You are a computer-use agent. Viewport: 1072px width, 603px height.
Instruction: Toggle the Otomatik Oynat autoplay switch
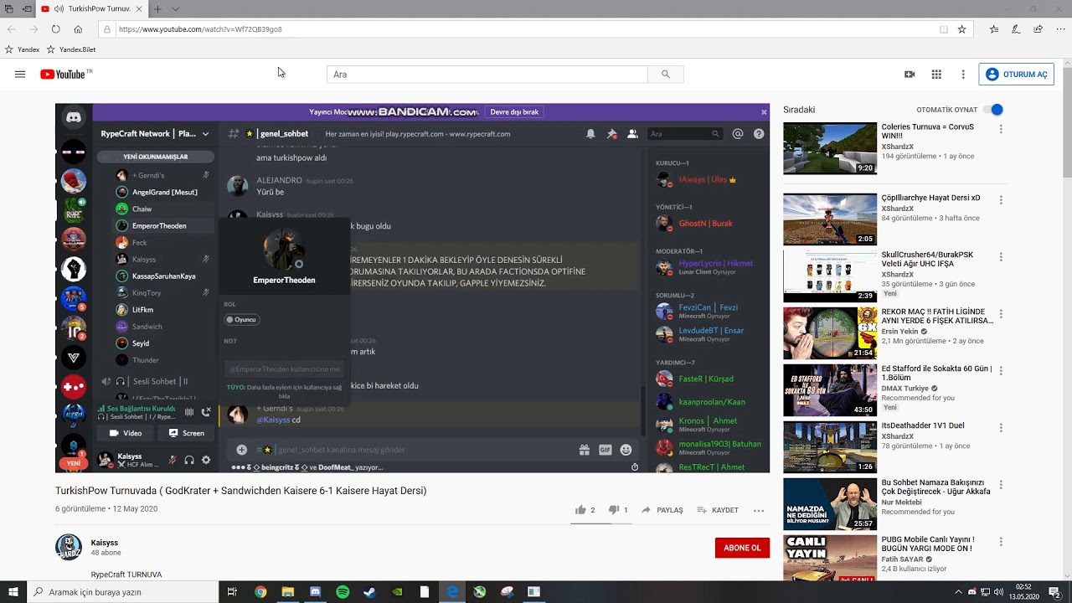click(x=993, y=110)
